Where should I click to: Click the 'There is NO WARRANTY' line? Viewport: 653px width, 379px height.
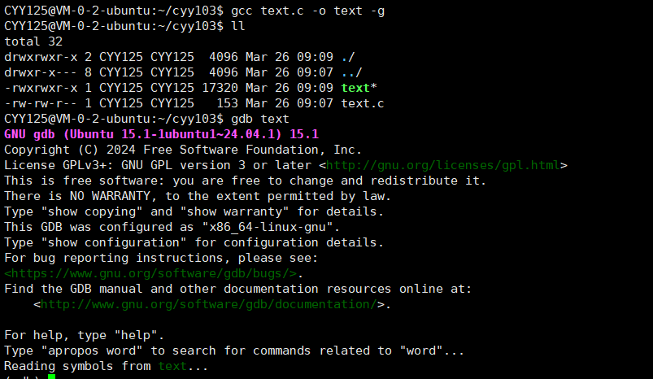[x=198, y=196]
